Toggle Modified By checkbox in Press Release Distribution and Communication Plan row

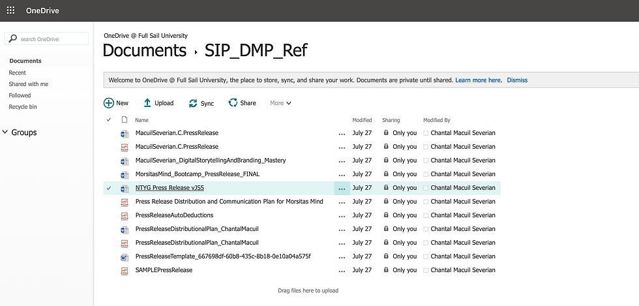pyautogui.click(x=426, y=202)
